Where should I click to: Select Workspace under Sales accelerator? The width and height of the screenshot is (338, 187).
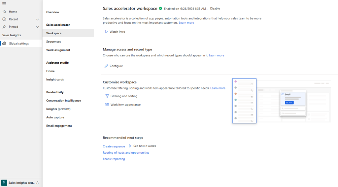(68, 33)
